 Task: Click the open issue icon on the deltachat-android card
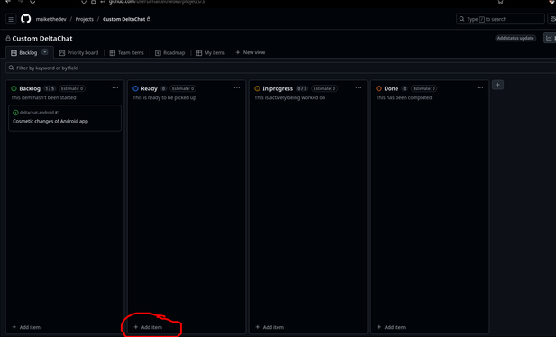pyautogui.click(x=15, y=113)
